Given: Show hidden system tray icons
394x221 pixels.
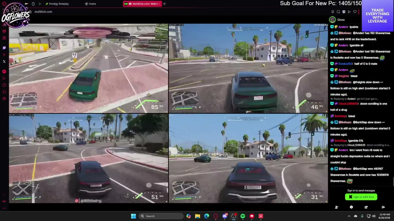Looking at the screenshot, I should point(349,216).
